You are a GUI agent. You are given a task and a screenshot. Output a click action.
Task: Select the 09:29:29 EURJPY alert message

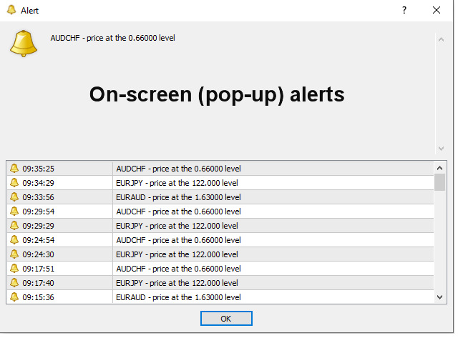point(177,226)
